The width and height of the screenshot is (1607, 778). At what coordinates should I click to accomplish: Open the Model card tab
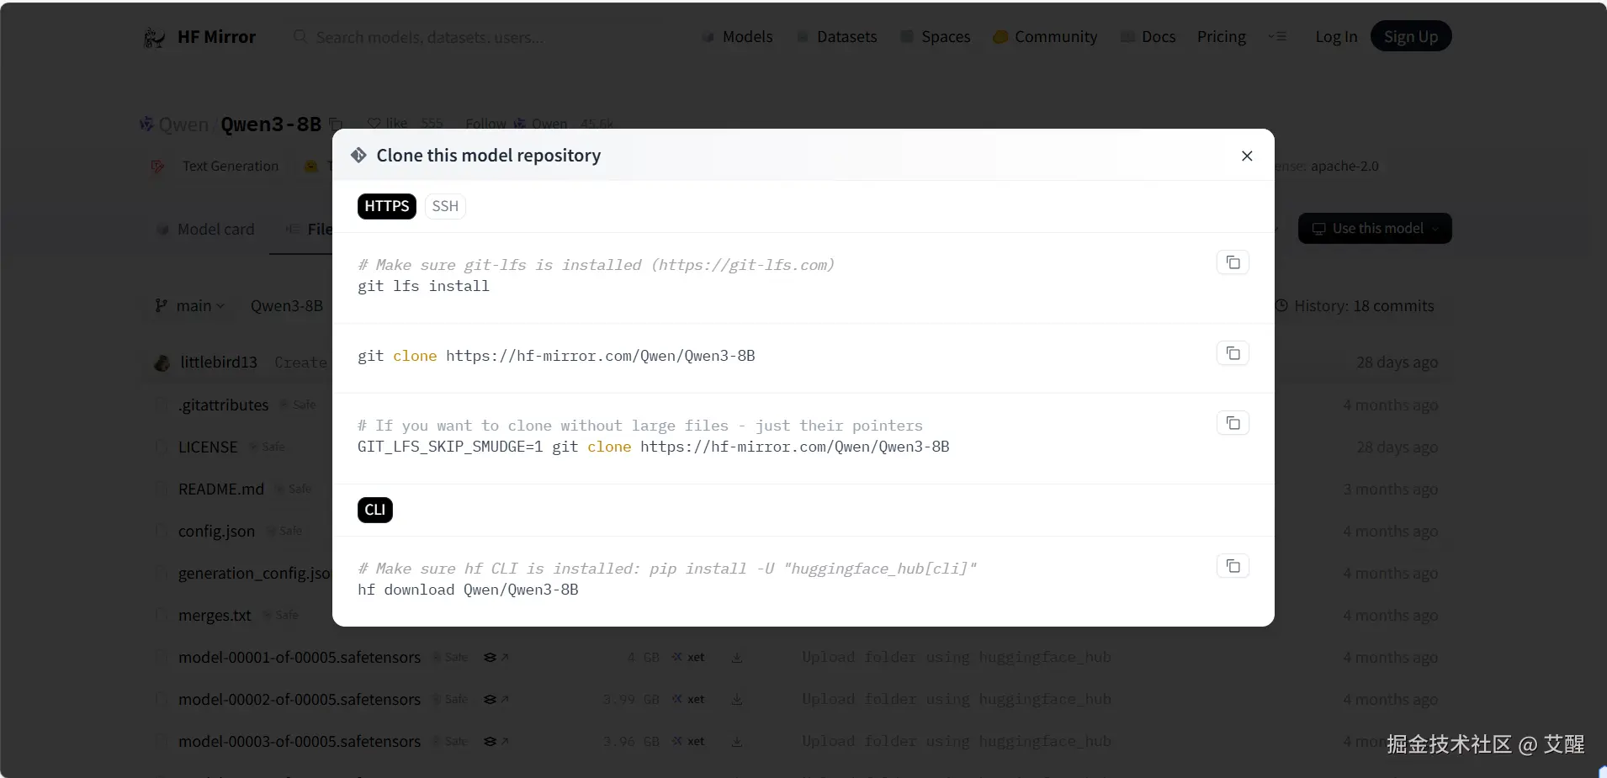(206, 230)
